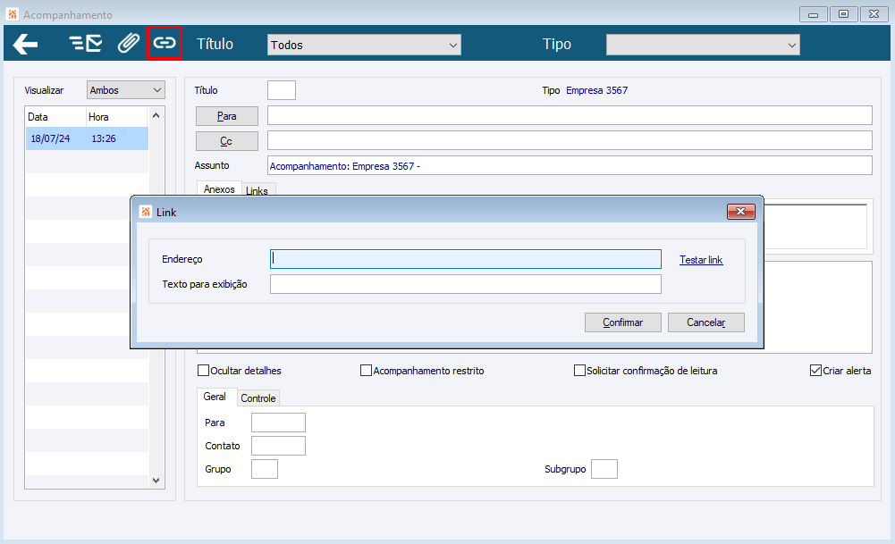The width and height of the screenshot is (895, 544).
Task: Open the message list envelope icon
Action: (86, 44)
